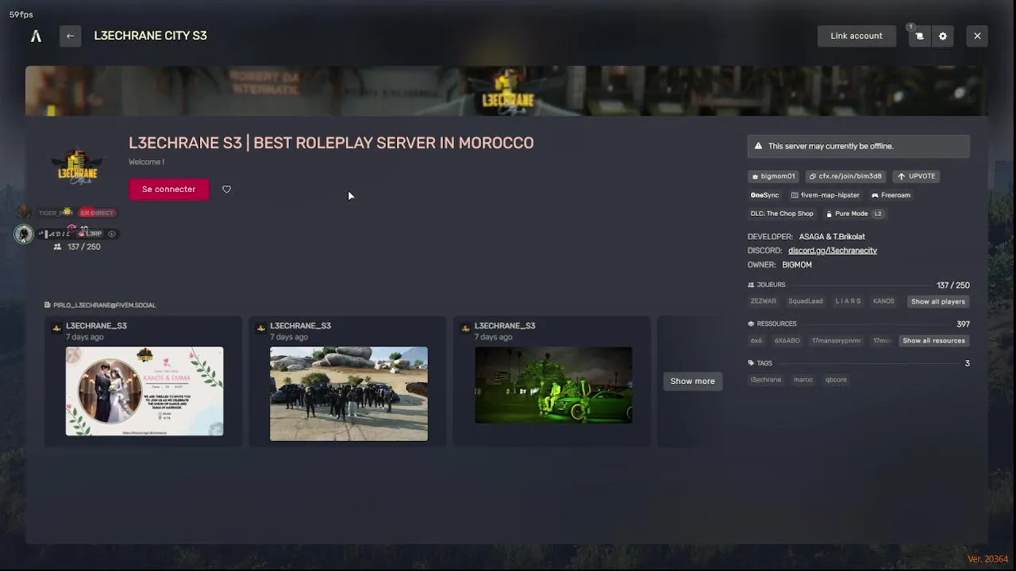Click the Show more posts button
The height and width of the screenshot is (571, 1016).
pyautogui.click(x=692, y=381)
